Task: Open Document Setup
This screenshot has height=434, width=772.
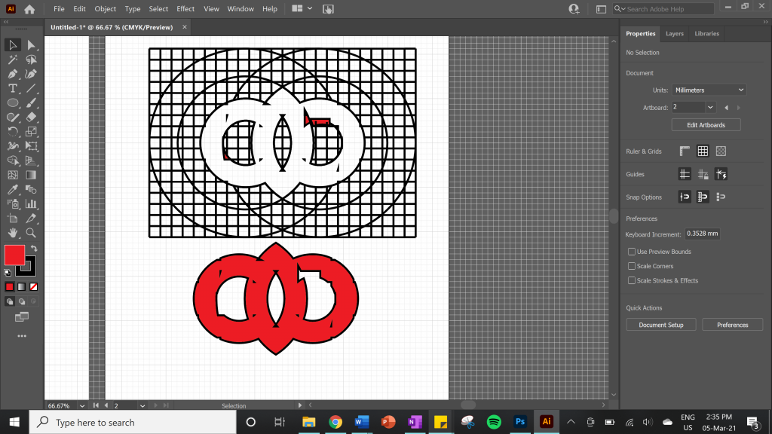Action: click(661, 325)
